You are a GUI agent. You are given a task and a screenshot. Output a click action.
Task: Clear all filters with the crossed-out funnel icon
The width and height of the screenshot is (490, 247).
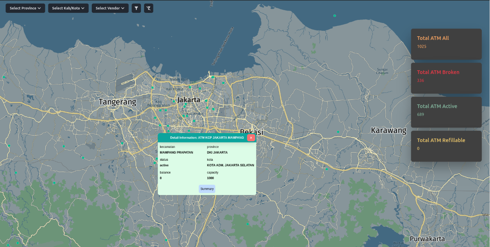click(148, 8)
